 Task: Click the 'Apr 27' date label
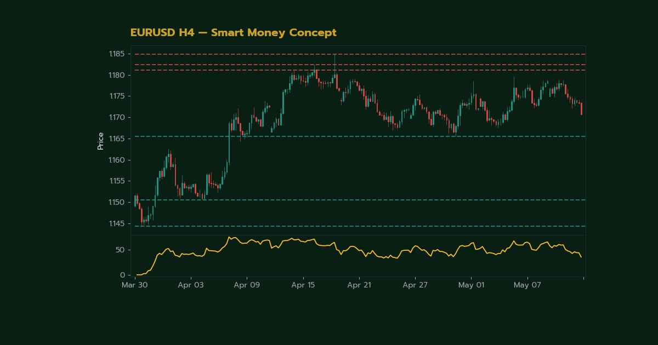[415, 285]
